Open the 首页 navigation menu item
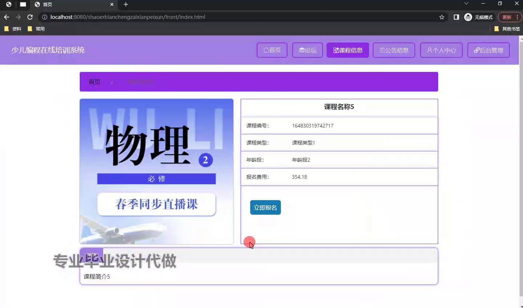This screenshot has width=523, height=308. (x=272, y=50)
